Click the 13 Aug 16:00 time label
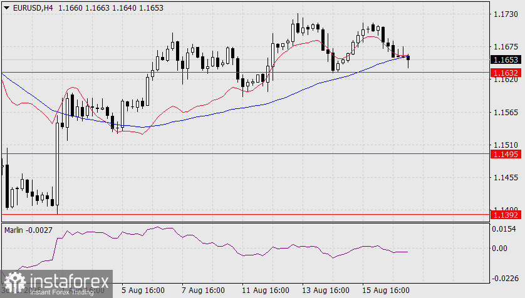 pyautogui.click(x=326, y=290)
